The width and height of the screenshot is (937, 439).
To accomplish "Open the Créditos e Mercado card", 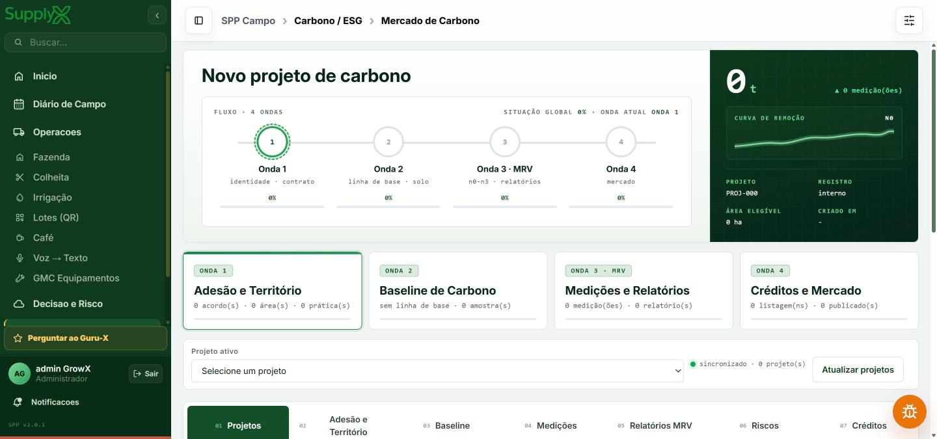I will (x=829, y=291).
